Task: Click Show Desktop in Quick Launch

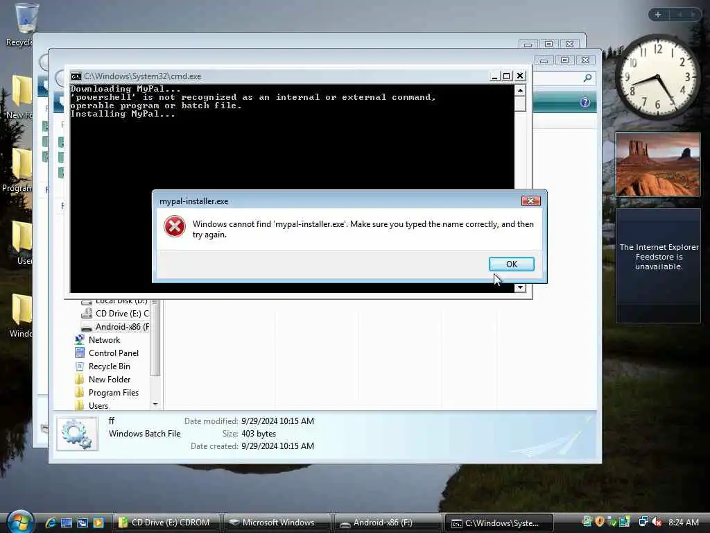Action: tap(66, 523)
